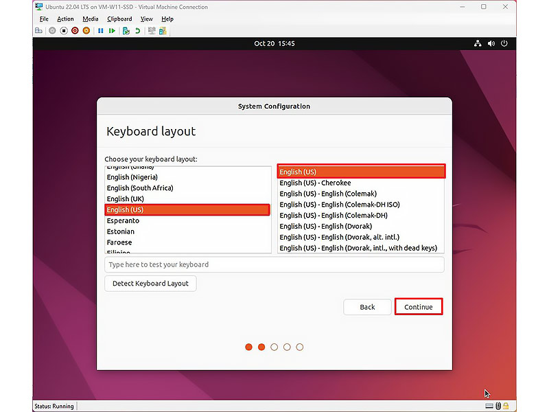The height and width of the screenshot is (412, 549).
Task: Select English (Nigeria) in language list
Action: coord(188,177)
